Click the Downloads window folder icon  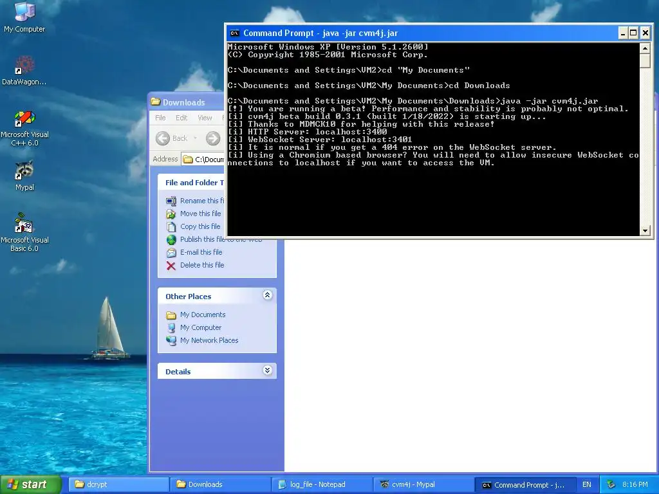click(x=156, y=102)
